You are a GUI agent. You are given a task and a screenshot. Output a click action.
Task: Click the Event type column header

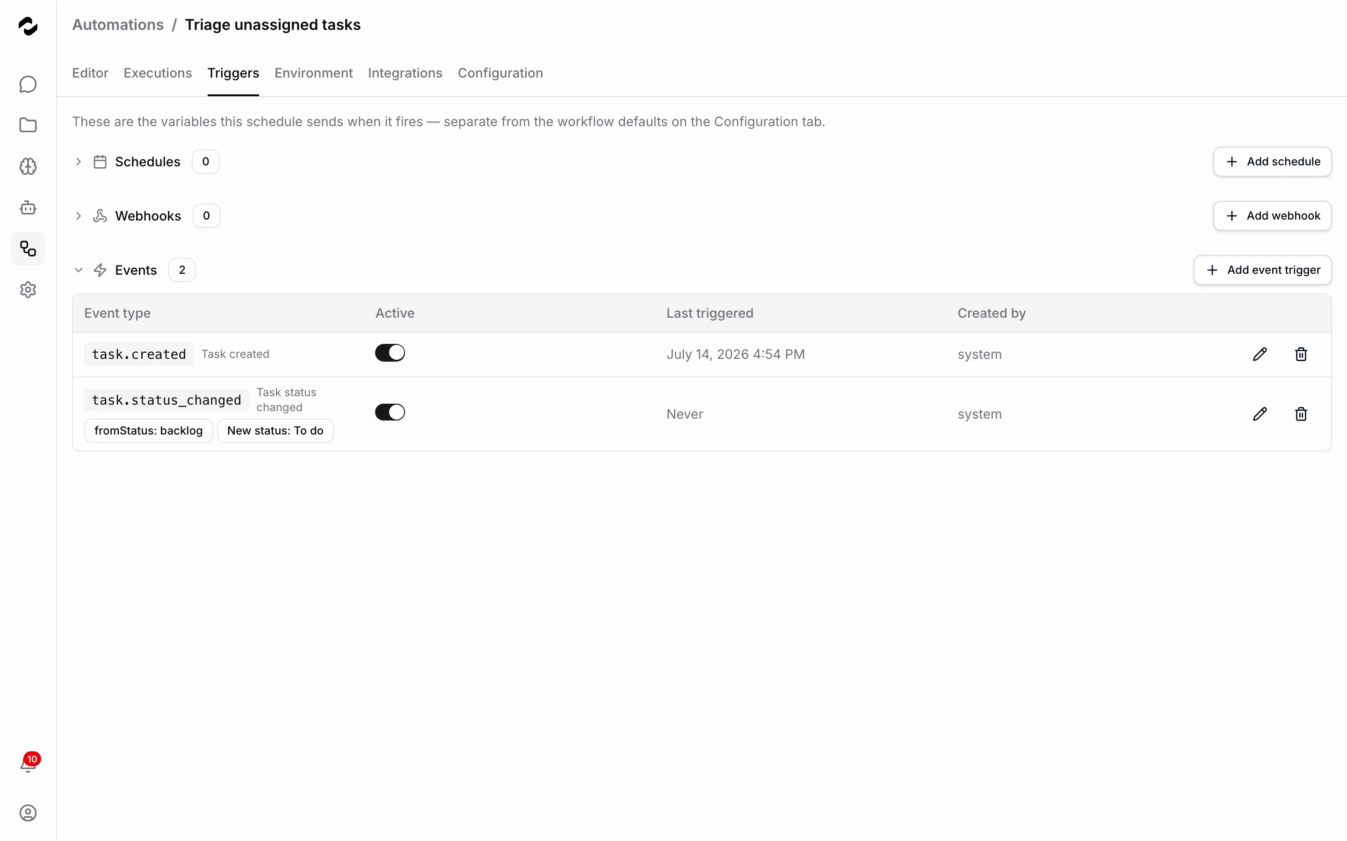click(117, 313)
